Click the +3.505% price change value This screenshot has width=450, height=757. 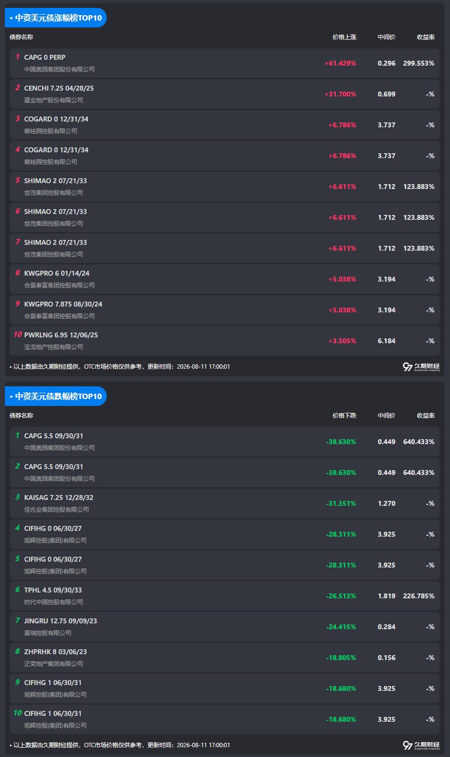342,341
